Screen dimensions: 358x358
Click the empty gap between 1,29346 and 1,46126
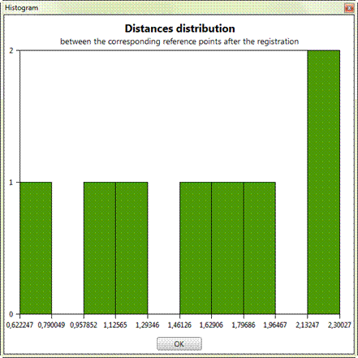[164, 248]
